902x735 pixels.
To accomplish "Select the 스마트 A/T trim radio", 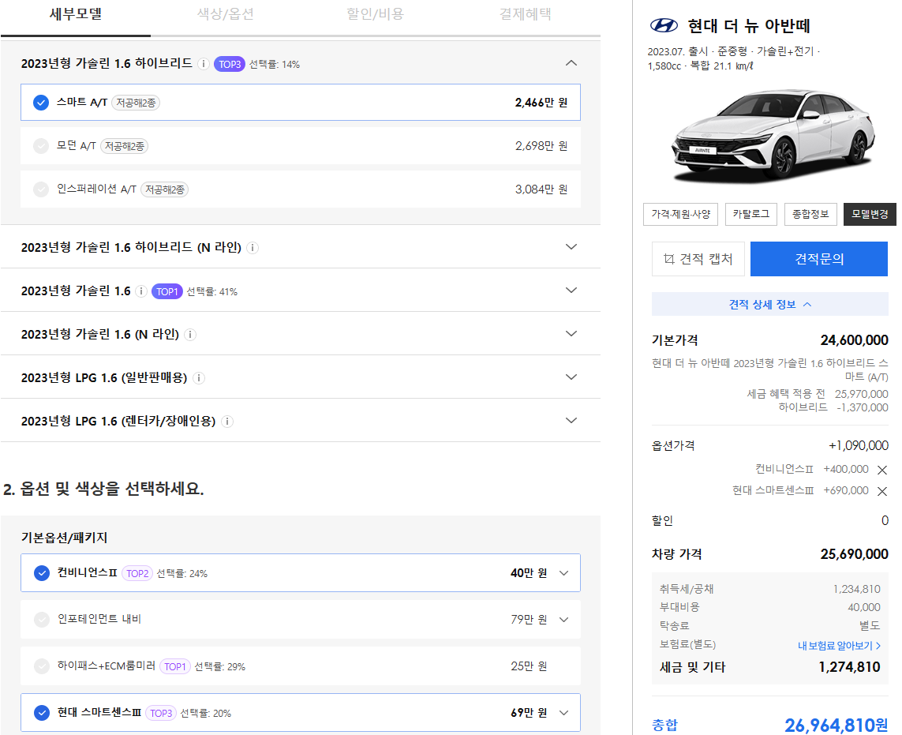I will [x=41, y=103].
